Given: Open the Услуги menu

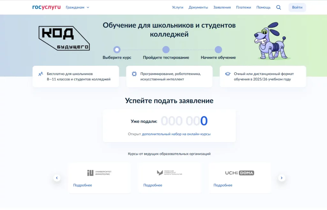Looking at the screenshot, I should click(178, 7).
